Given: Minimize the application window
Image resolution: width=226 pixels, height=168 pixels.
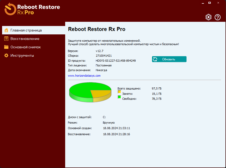Looking at the screenshot, I should click(203, 3).
